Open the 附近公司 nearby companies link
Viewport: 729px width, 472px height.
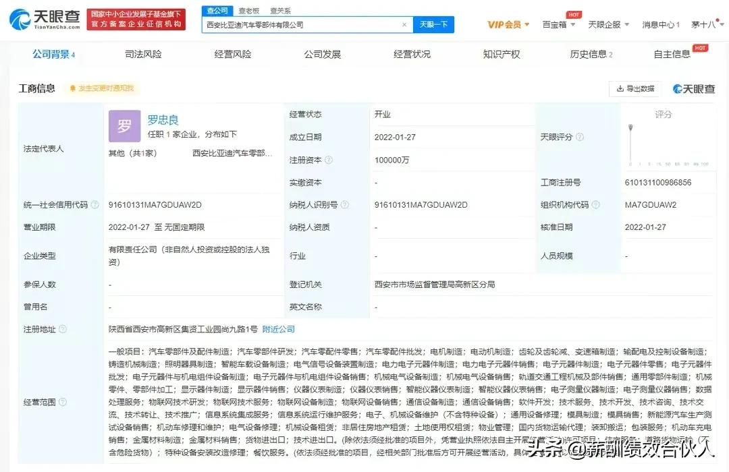279,329
